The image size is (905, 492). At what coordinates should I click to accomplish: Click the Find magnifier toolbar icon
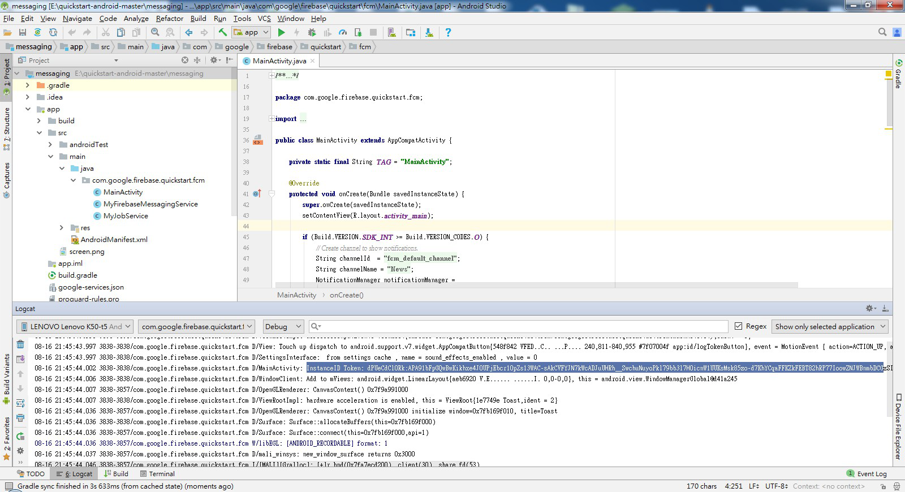click(x=155, y=33)
